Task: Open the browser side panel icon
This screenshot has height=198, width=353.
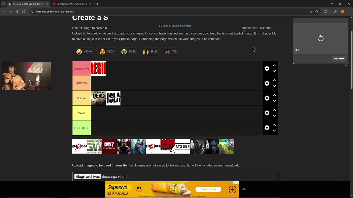Action: click(24, 12)
